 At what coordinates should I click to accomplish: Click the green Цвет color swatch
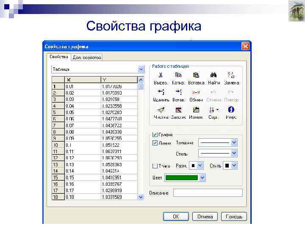pyautogui.click(x=182, y=178)
